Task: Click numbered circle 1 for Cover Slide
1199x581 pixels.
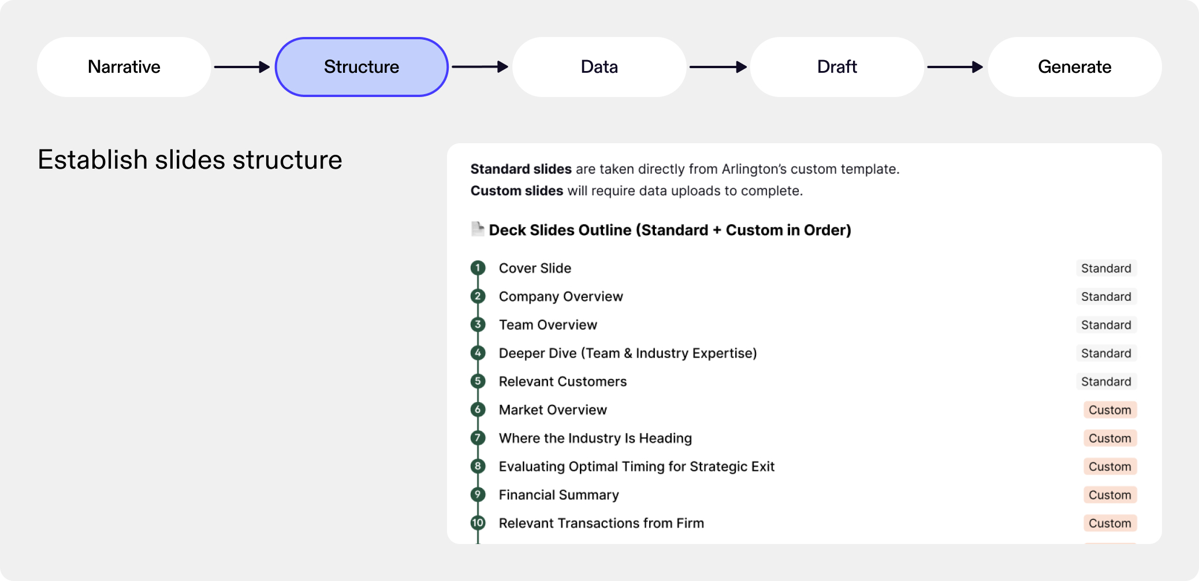Action: (478, 268)
